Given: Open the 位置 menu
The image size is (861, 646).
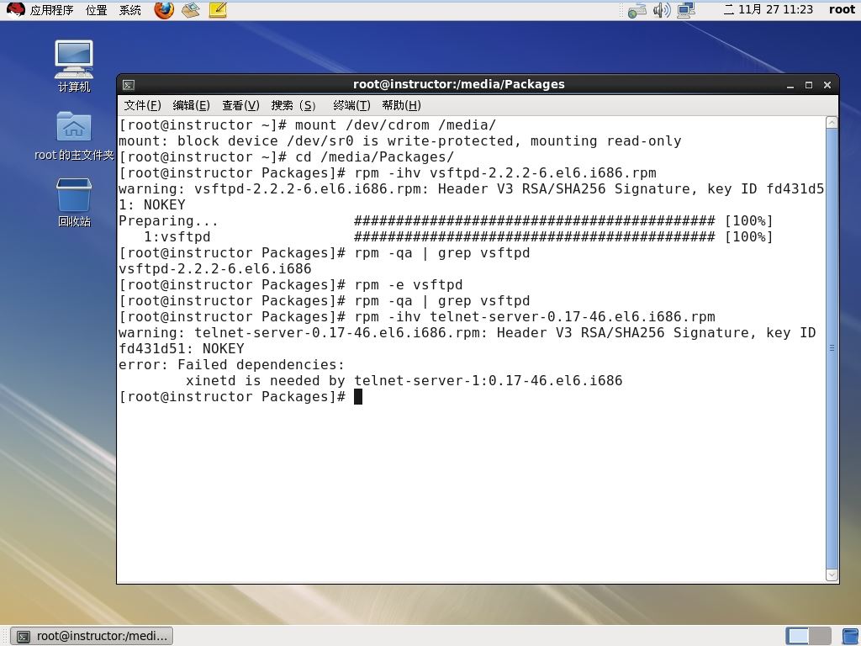Looking at the screenshot, I should tap(96, 10).
